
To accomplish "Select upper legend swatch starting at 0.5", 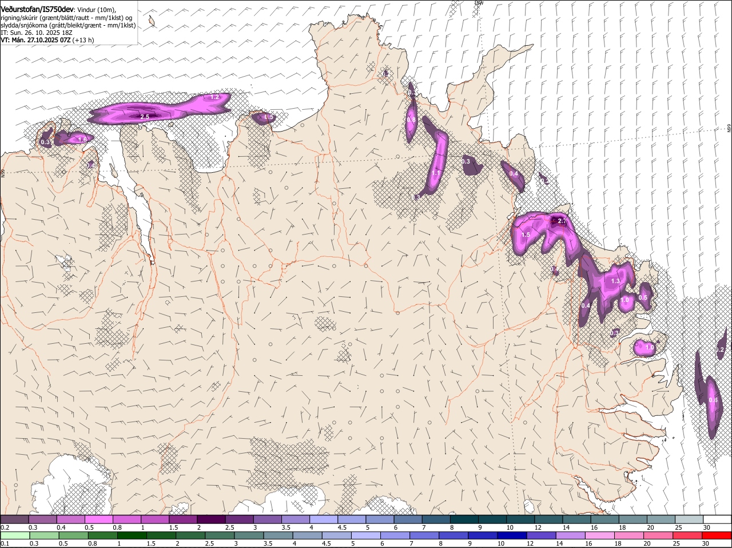I will tap(98, 519).
